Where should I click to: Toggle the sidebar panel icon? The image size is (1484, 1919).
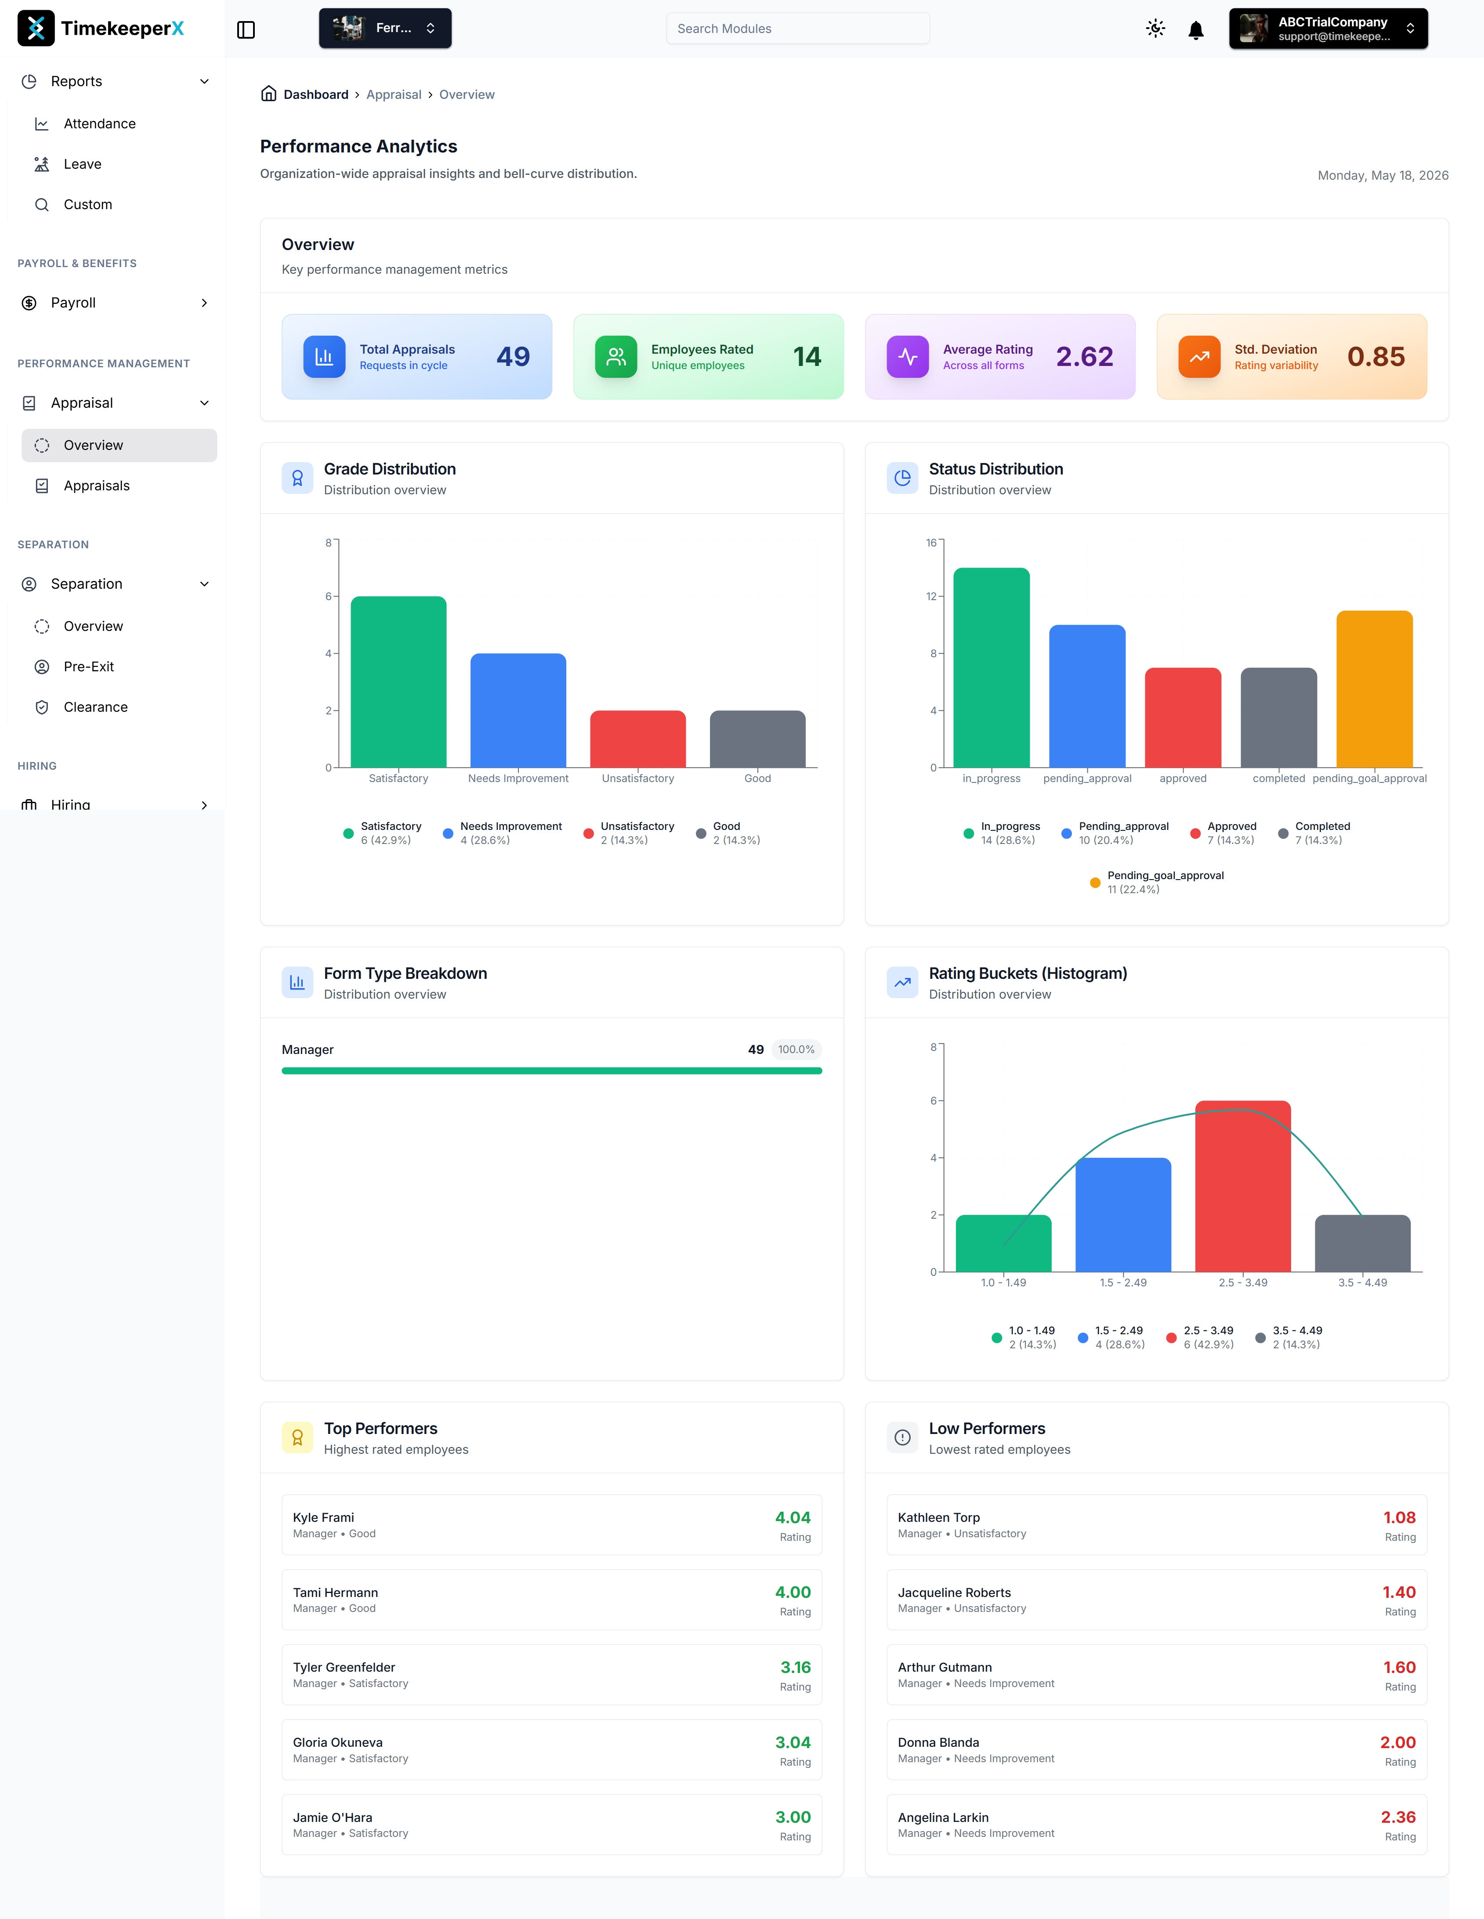pos(246,30)
